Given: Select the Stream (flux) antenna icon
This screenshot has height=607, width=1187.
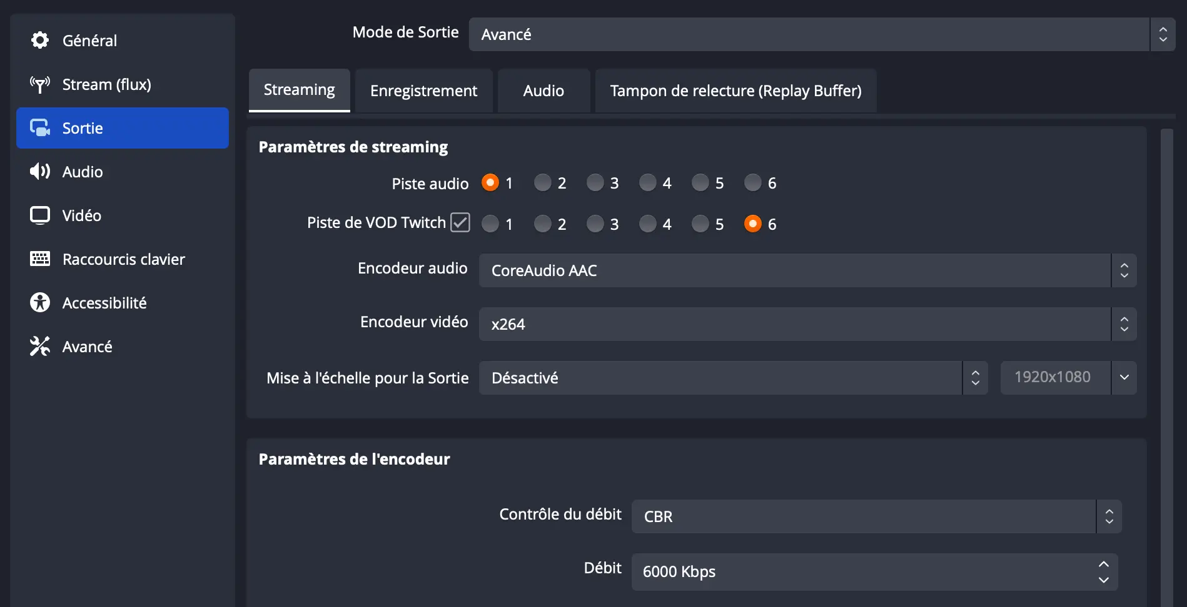Looking at the screenshot, I should pyautogui.click(x=39, y=84).
